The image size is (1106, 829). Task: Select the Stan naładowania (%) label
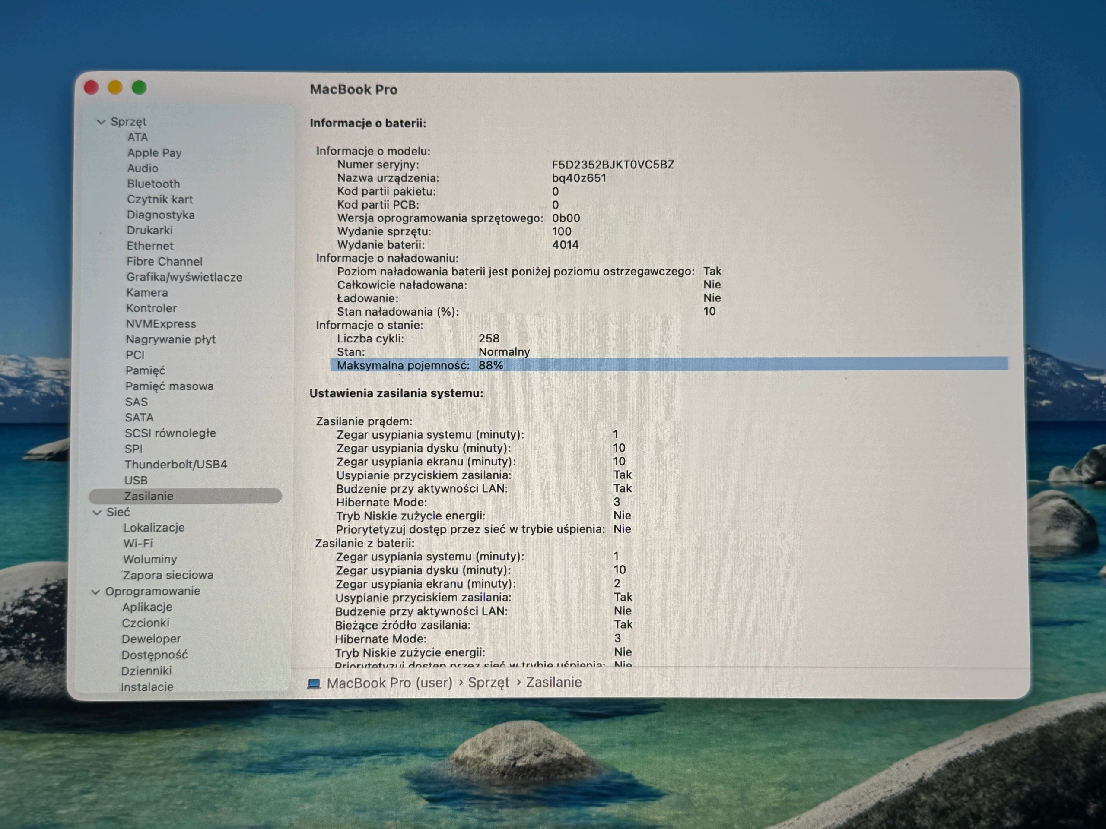(x=398, y=312)
